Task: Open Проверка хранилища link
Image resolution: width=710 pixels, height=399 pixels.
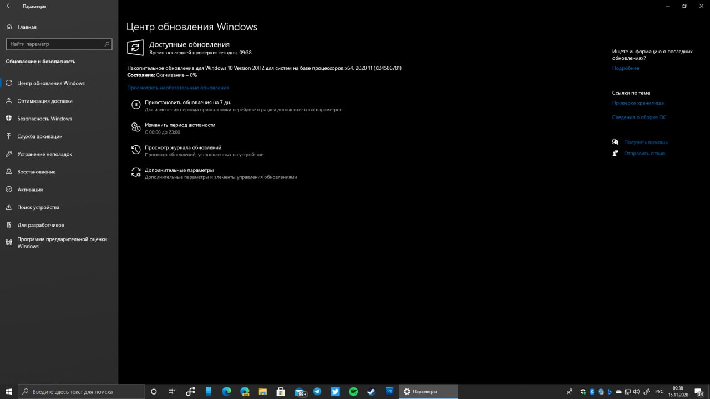Action: point(638,103)
